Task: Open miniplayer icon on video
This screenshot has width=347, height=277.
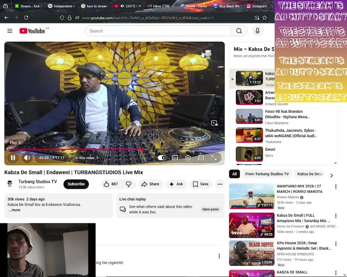Action: click(214, 123)
